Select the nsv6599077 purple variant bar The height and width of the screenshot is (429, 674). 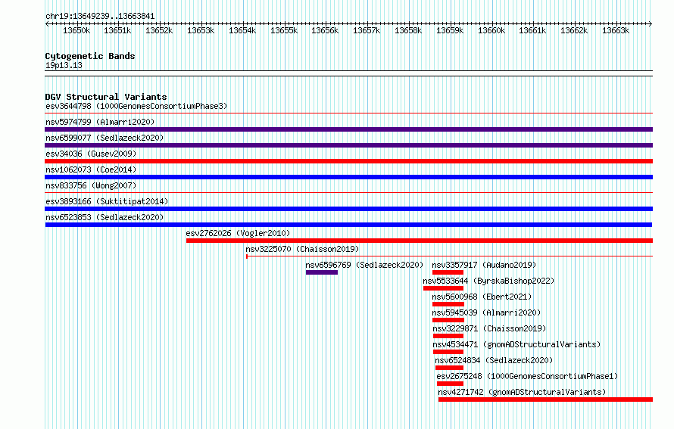point(348,145)
